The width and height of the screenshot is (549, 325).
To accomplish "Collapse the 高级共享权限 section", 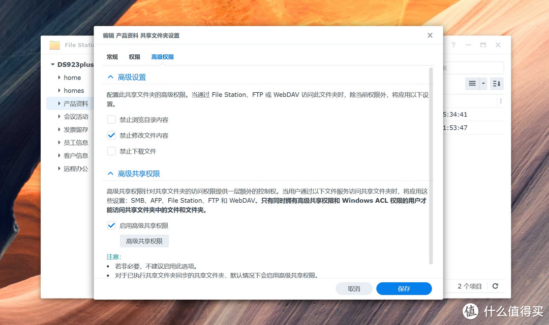I will 110,173.
